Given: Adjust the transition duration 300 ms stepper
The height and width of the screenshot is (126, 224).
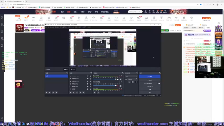Looking at the screenshot, I should click(137, 79).
